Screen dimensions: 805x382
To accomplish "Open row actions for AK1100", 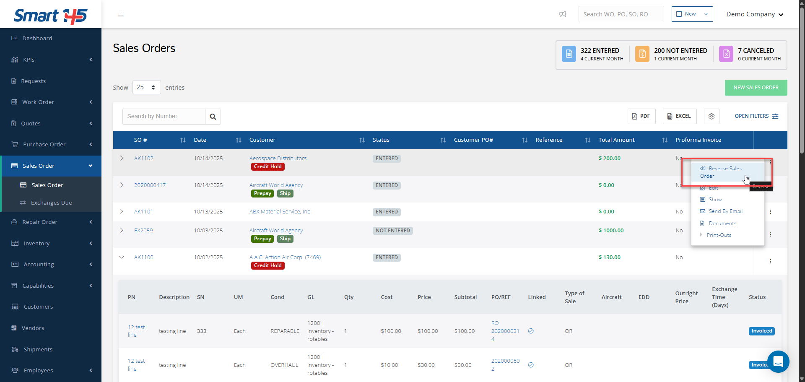I will tap(770, 261).
